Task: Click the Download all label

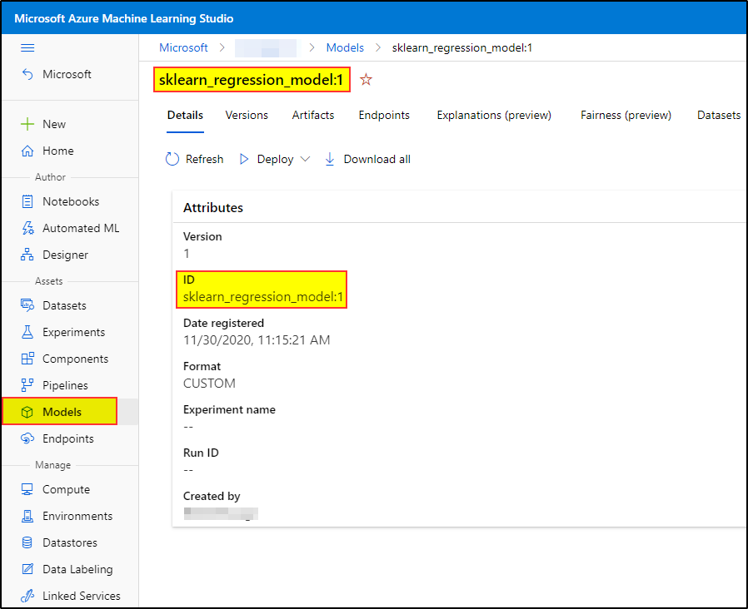Action: pyautogui.click(x=376, y=159)
